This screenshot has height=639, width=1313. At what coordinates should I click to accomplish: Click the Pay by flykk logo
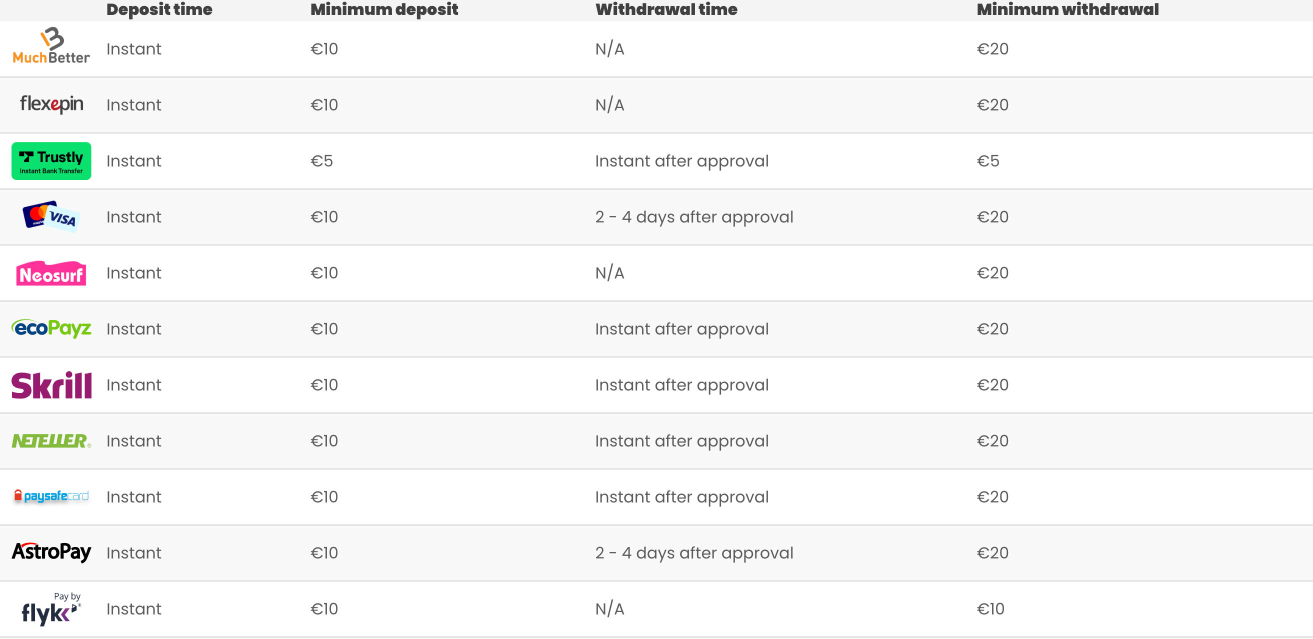pos(51,608)
